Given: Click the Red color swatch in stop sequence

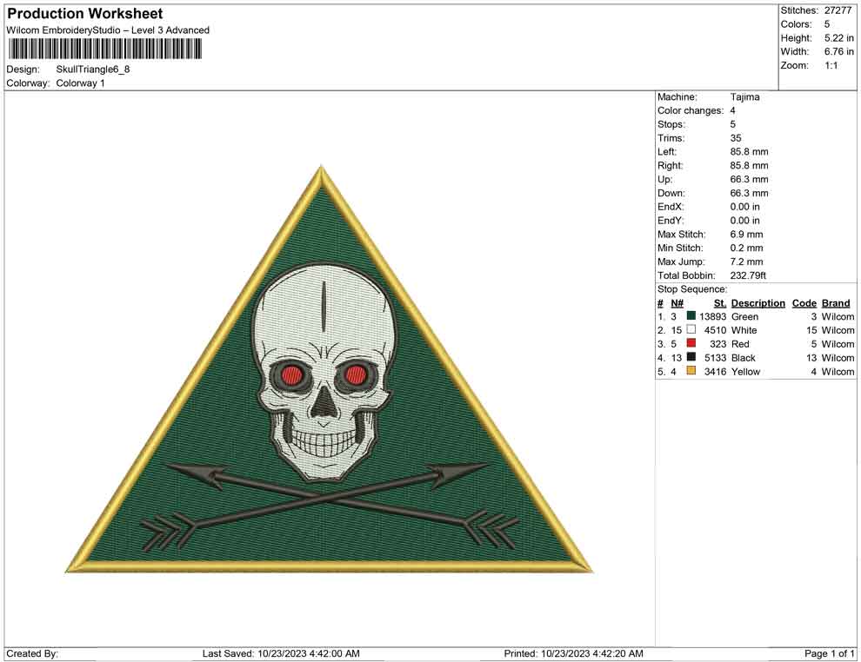Looking at the screenshot, I should click(691, 343).
